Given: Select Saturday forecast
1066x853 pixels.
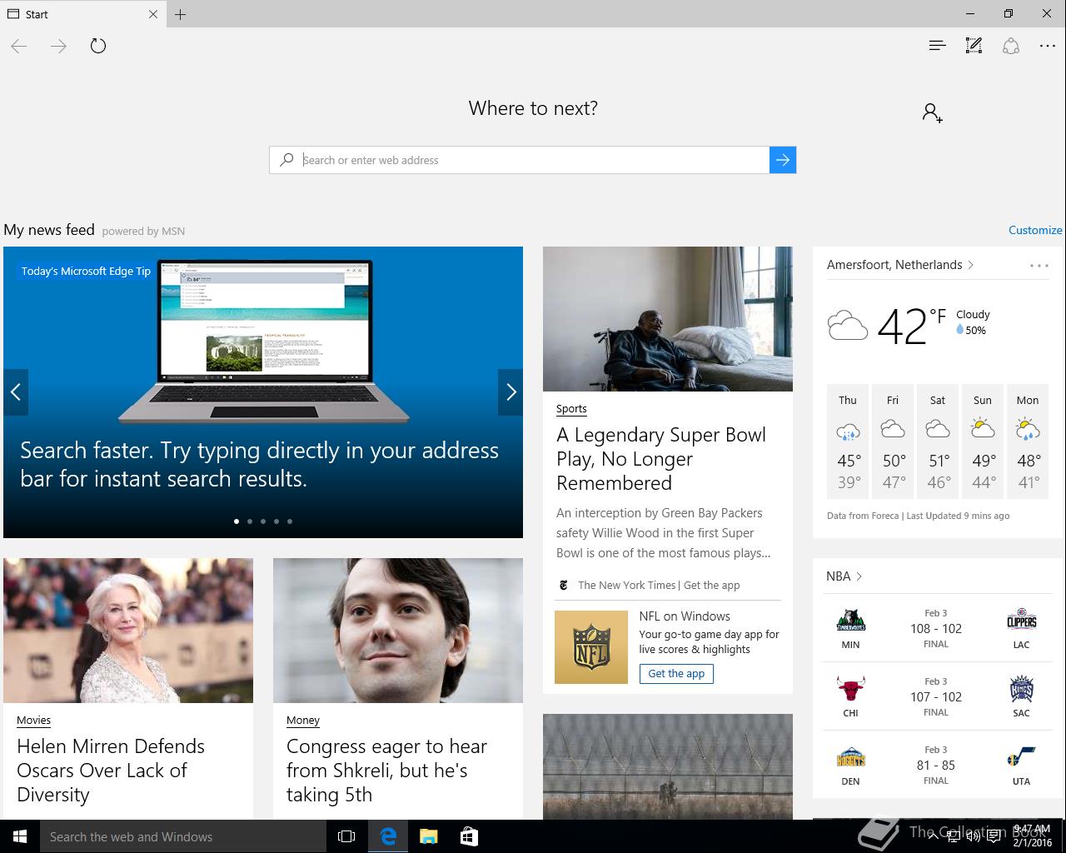Looking at the screenshot, I should click(938, 441).
